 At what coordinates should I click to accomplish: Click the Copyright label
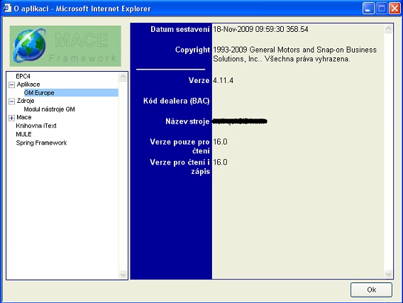point(192,50)
